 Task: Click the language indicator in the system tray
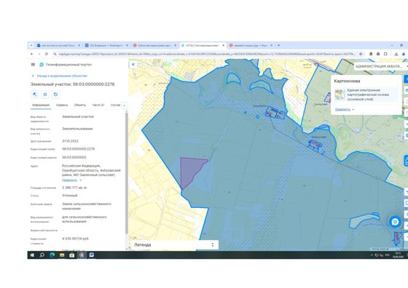[x=388, y=255]
